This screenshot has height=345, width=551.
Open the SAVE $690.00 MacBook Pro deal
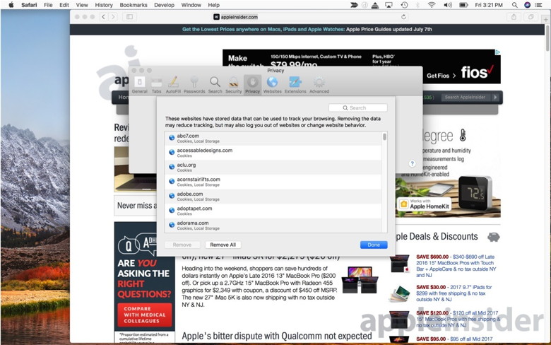(x=456, y=266)
